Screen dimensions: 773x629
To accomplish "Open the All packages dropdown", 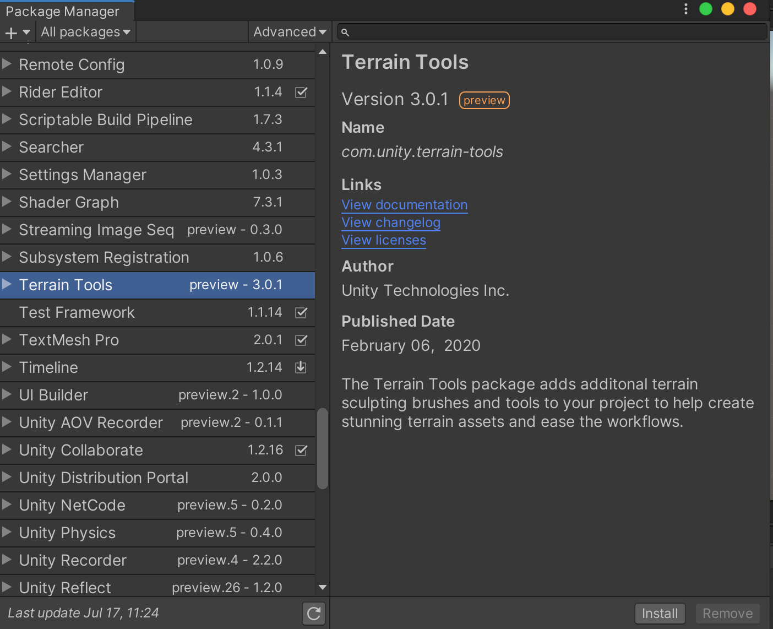I will tap(85, 32).
